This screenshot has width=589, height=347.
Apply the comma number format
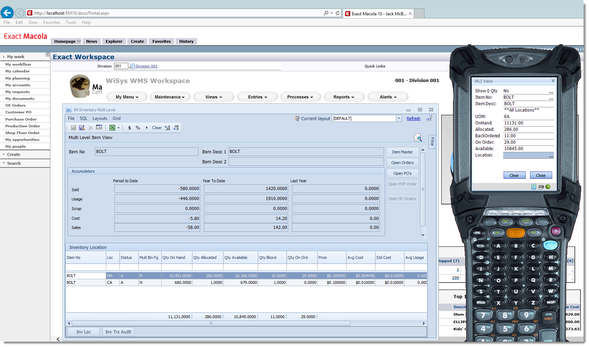[x=147, y=128]
